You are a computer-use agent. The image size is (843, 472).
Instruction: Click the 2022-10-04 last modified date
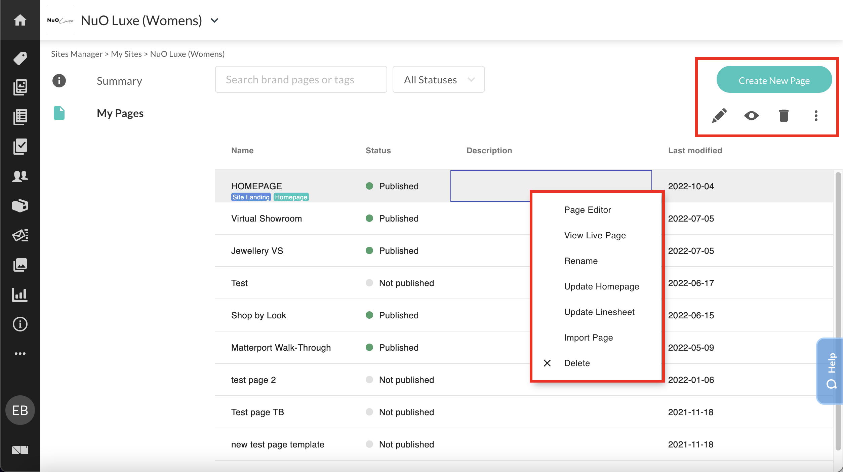691,186
